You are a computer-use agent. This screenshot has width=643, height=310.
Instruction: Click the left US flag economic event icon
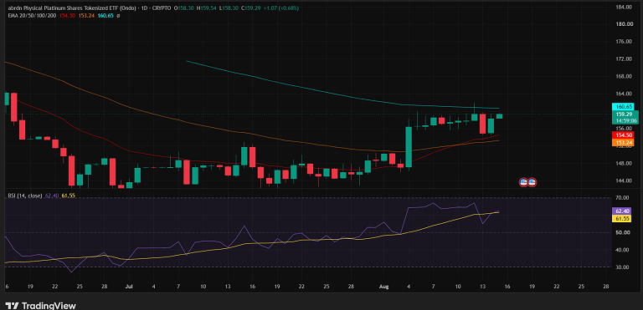tap(523, 182)
